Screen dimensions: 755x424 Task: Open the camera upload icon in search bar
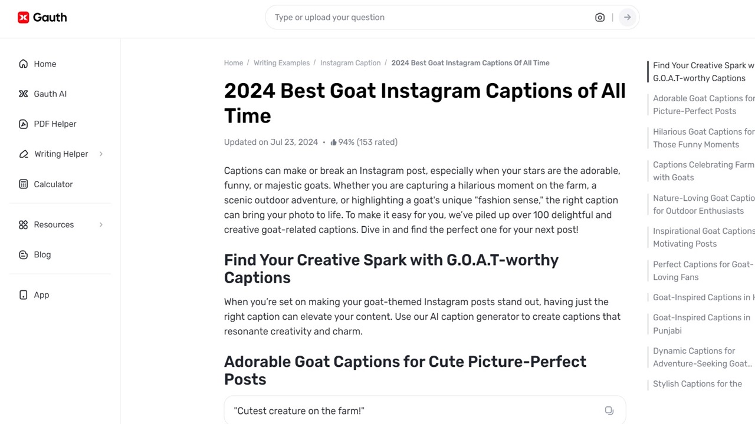point(600,17)
